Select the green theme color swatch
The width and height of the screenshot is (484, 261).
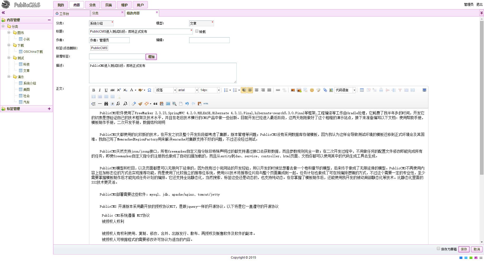[x=471, y=258]
